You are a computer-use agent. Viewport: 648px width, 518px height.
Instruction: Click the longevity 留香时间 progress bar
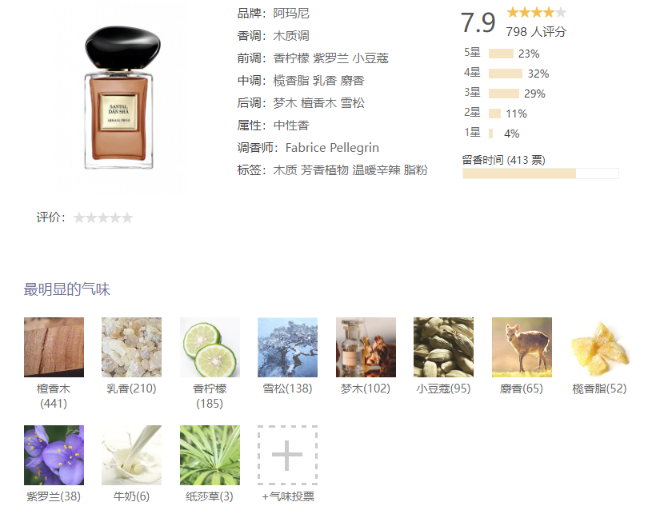click(541, 173)
